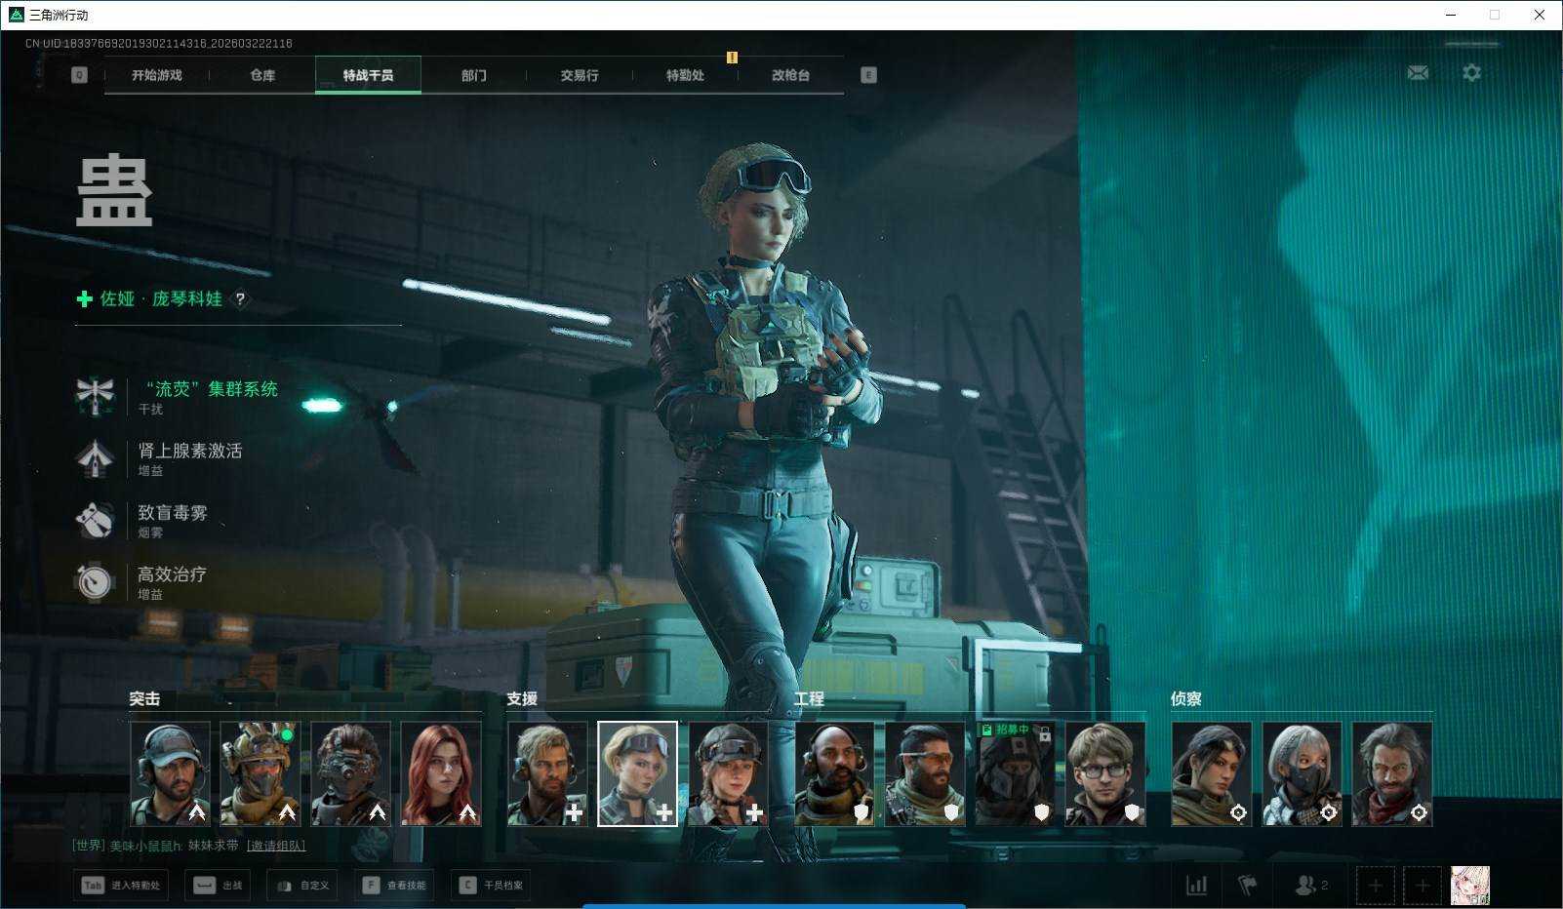This screenshot has height=909, width=1563.
Task: Switch to the 仓库 tab
Action: [262, 75]
